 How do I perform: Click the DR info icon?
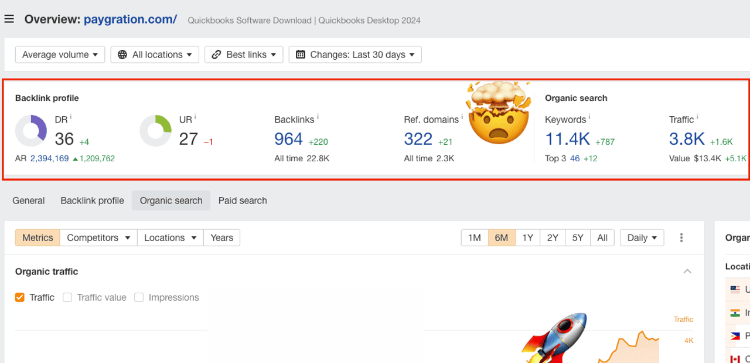click(x=71, y=117)
